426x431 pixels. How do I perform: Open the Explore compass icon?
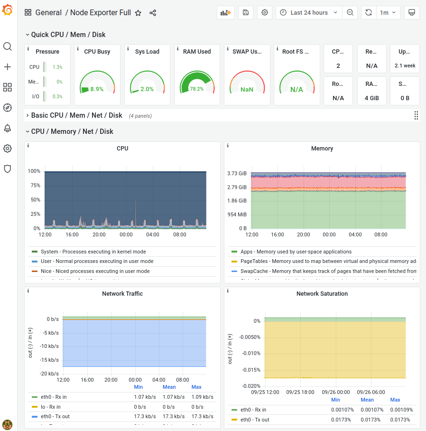(8, 108)
